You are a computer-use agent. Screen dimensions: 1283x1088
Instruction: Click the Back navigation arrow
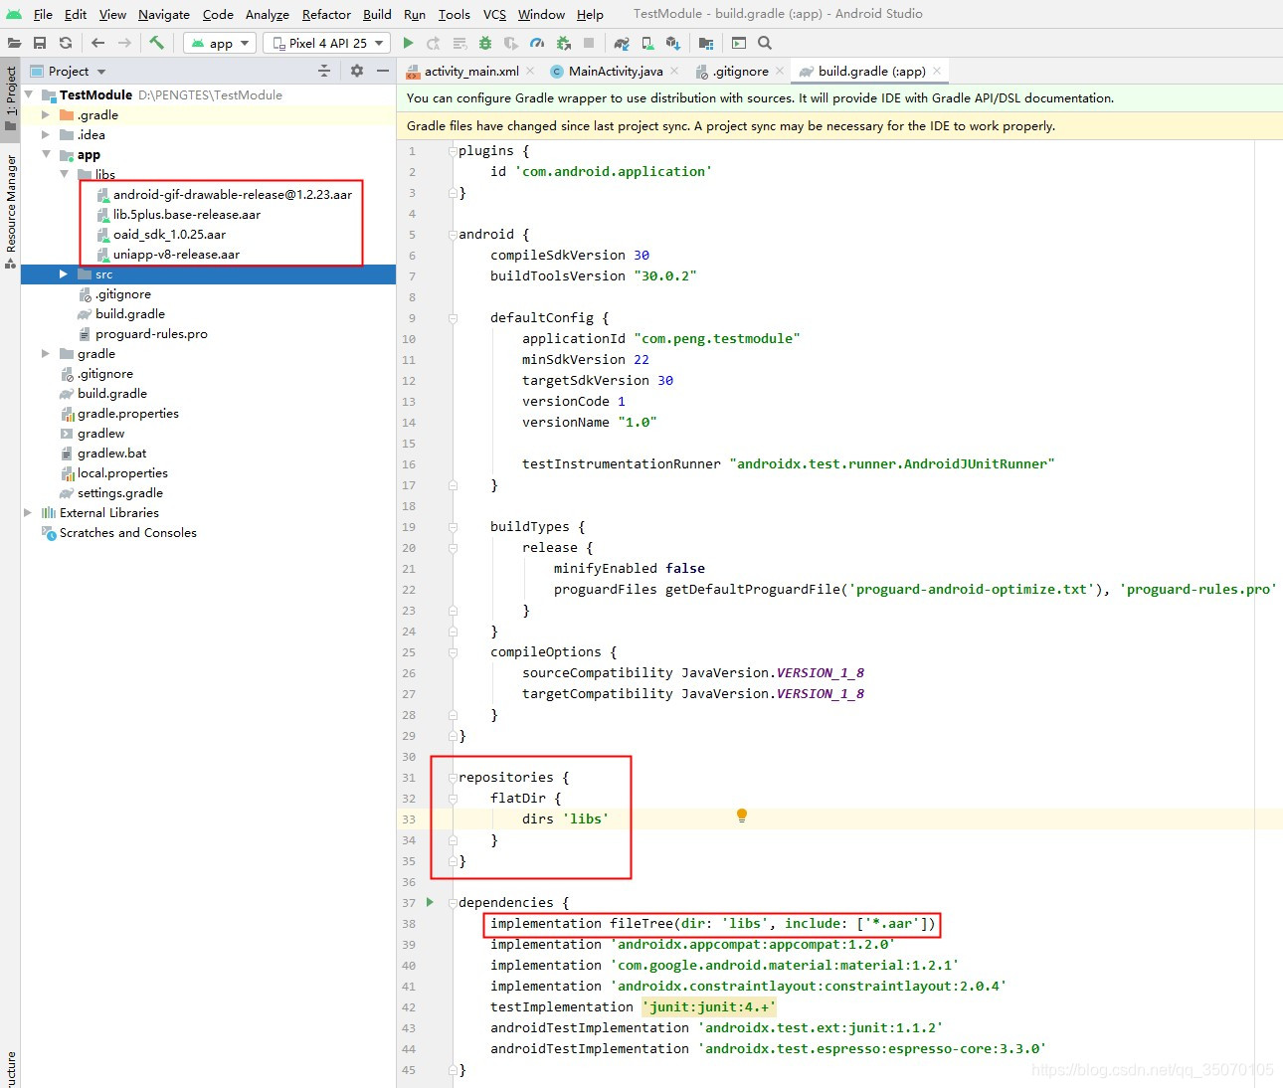click(97, 43)
